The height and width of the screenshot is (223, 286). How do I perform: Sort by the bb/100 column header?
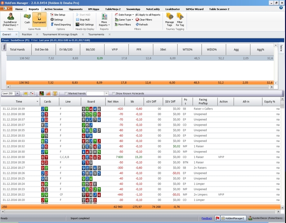click(x=92, y=50)
